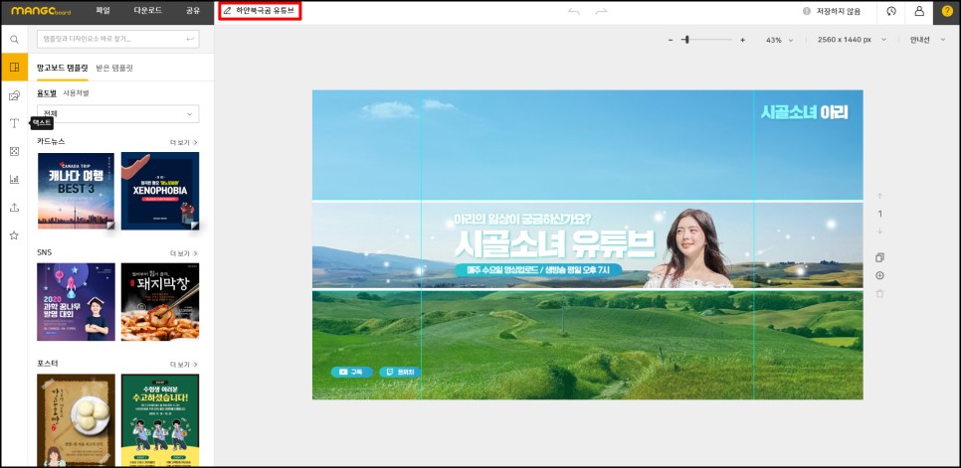Click the gray info icon beside 저장하지 않음
The width and height of the screenshot is (961, 468).
coord(807,12)
